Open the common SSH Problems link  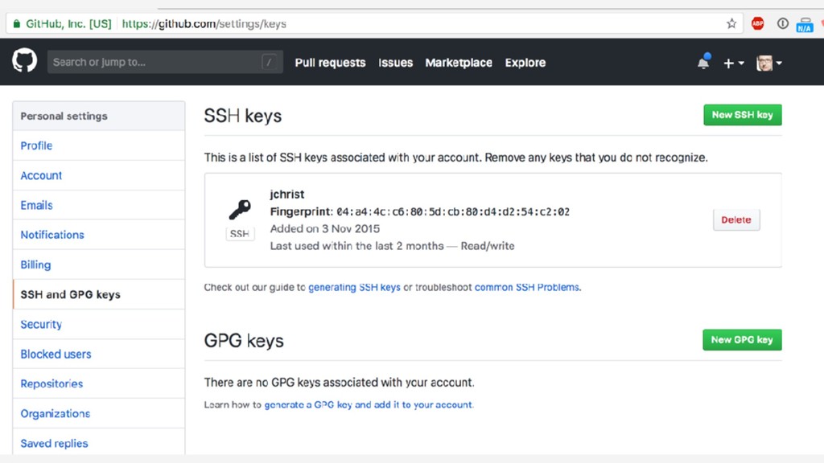526,287
